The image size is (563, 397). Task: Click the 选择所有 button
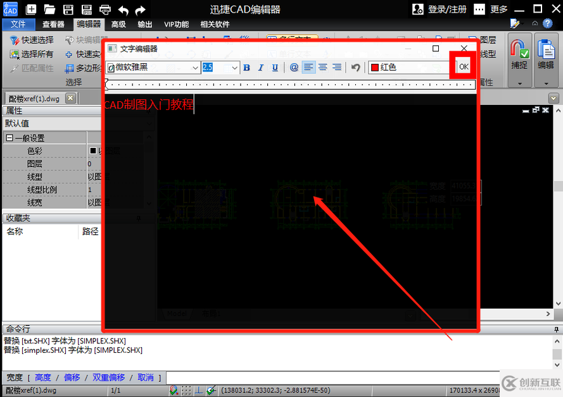(32, 54)
